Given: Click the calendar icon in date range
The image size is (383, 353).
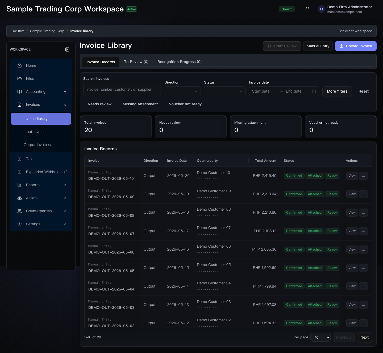Looking at the screenshot, I should point(314,91).
